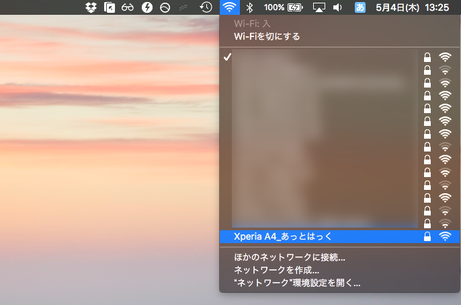Click the battery percentage 100% text

(274, 8)
